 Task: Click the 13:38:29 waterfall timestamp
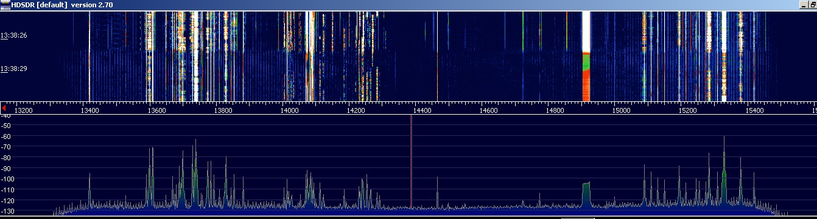tap(14, 69)
